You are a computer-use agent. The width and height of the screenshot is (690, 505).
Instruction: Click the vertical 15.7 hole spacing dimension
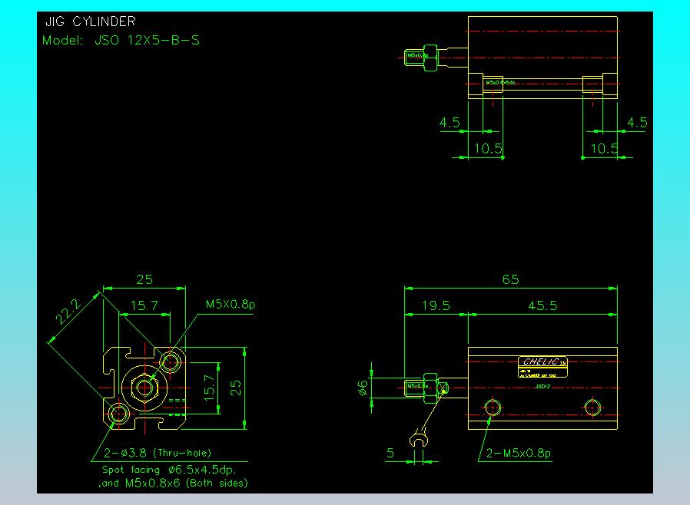point(210,388)
